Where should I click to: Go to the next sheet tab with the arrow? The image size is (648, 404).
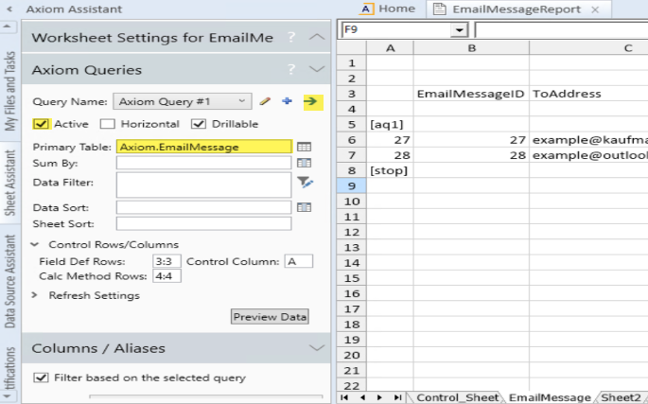[379, 397]
